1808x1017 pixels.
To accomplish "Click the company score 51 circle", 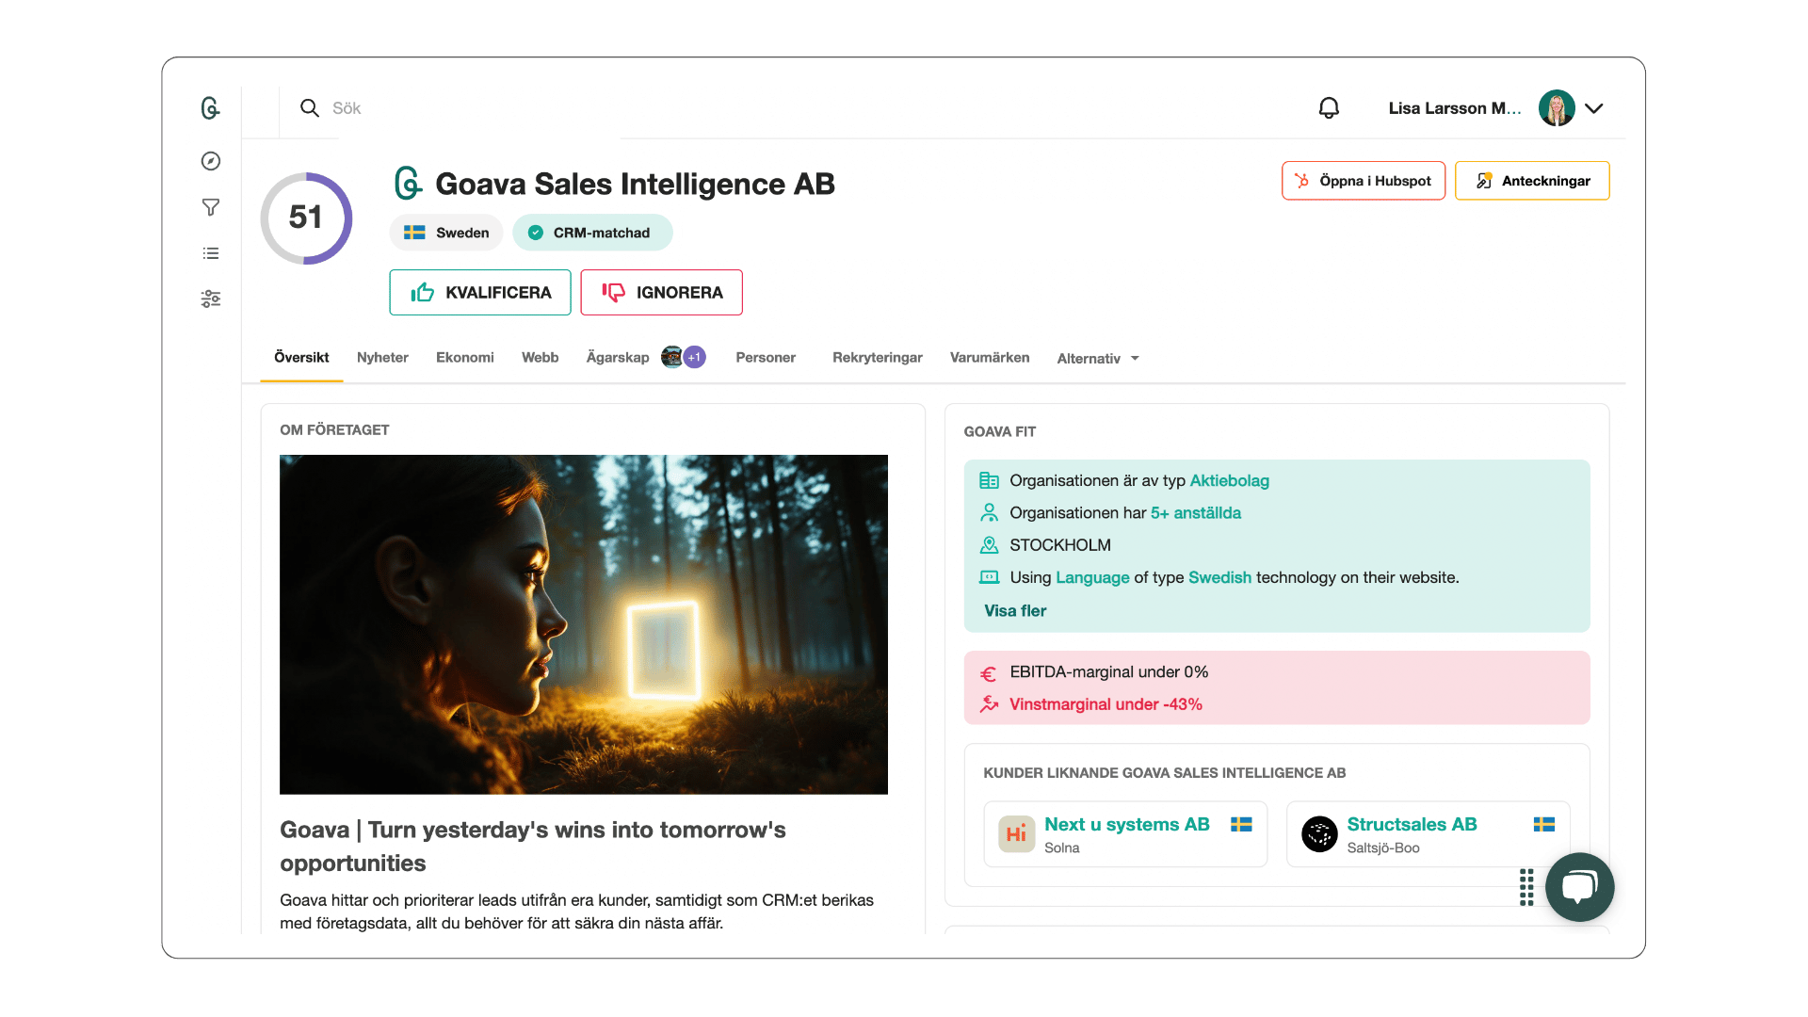I will click(306, 218).
